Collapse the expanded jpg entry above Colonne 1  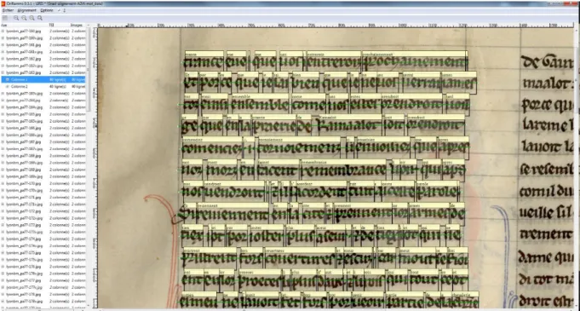(3, 72)
